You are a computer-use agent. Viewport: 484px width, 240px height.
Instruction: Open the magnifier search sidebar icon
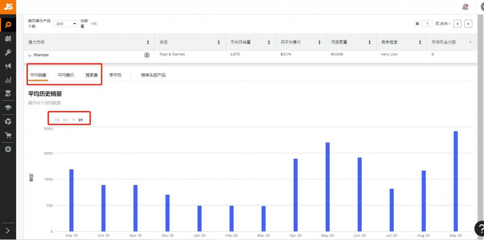[8, 25]
